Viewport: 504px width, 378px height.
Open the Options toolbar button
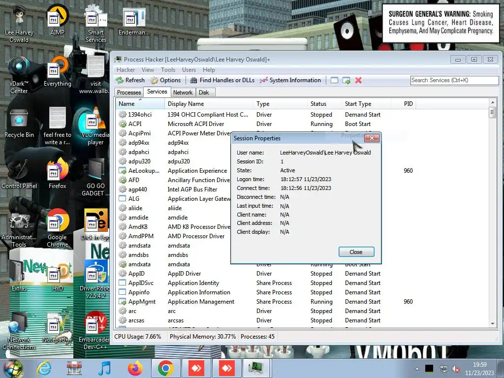[166, 80]
